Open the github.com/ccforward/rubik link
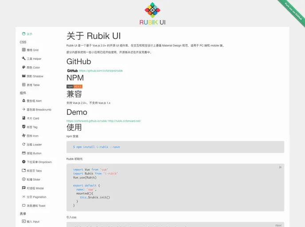This screenshot has width=305, height=227. tap(101, 71)
